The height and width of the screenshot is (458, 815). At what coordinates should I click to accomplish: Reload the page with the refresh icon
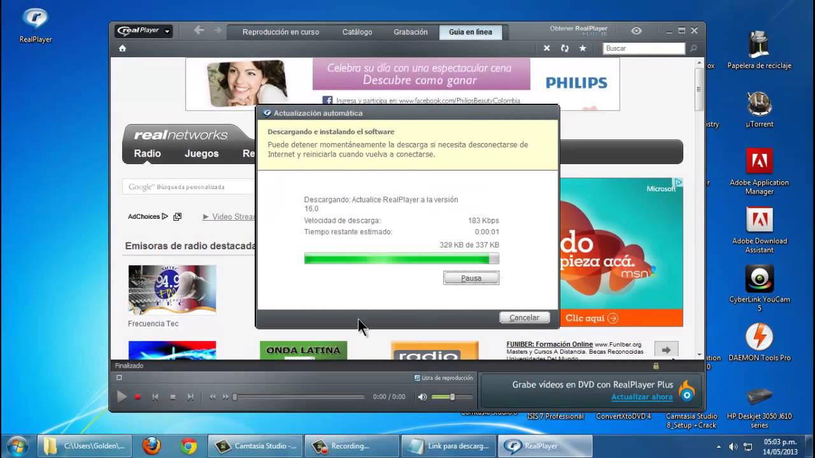(564, 48)
